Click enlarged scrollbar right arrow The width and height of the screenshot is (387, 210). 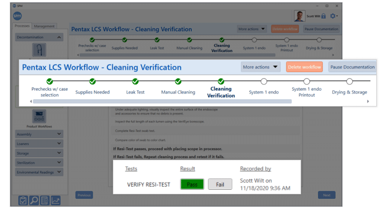[x=368, y=101]
